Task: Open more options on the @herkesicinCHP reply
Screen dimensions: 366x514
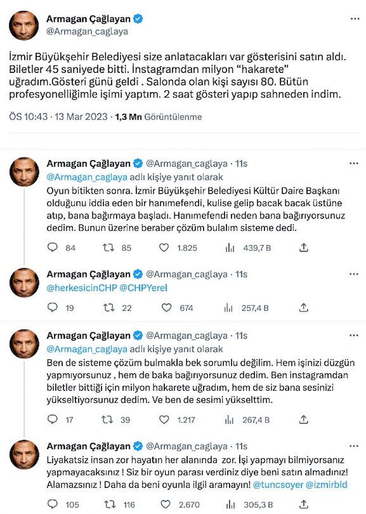Action: tap(354, 274)
